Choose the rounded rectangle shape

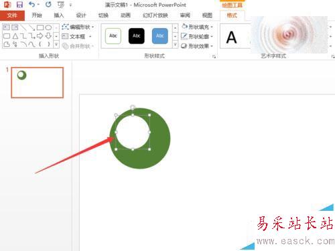[7, 36]
